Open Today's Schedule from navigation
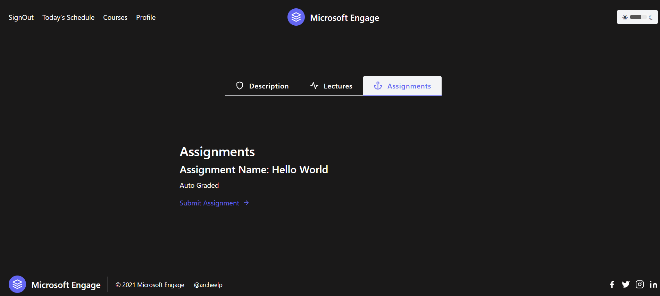Image resolution: width=660 pixels, height=296 pixels. coord(68,17)
